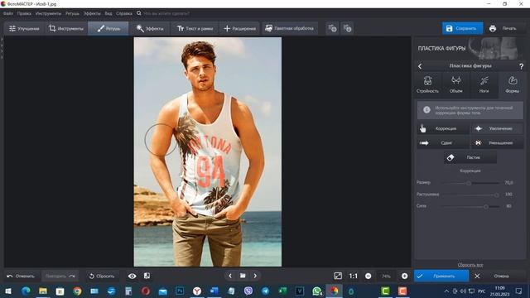Open the Улучшения tab
530x298 pixels.
pos(24,28)
